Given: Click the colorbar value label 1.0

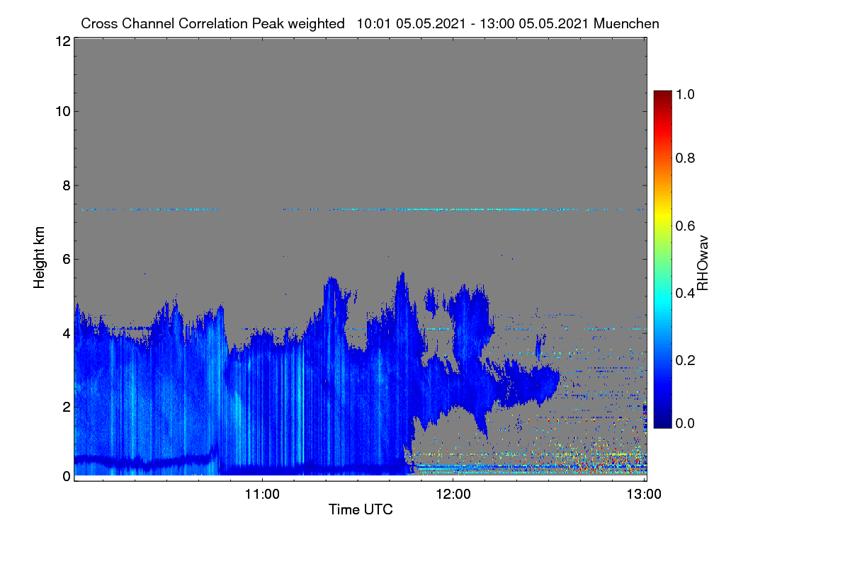Looking at the screenshot, I should point(685,93).
